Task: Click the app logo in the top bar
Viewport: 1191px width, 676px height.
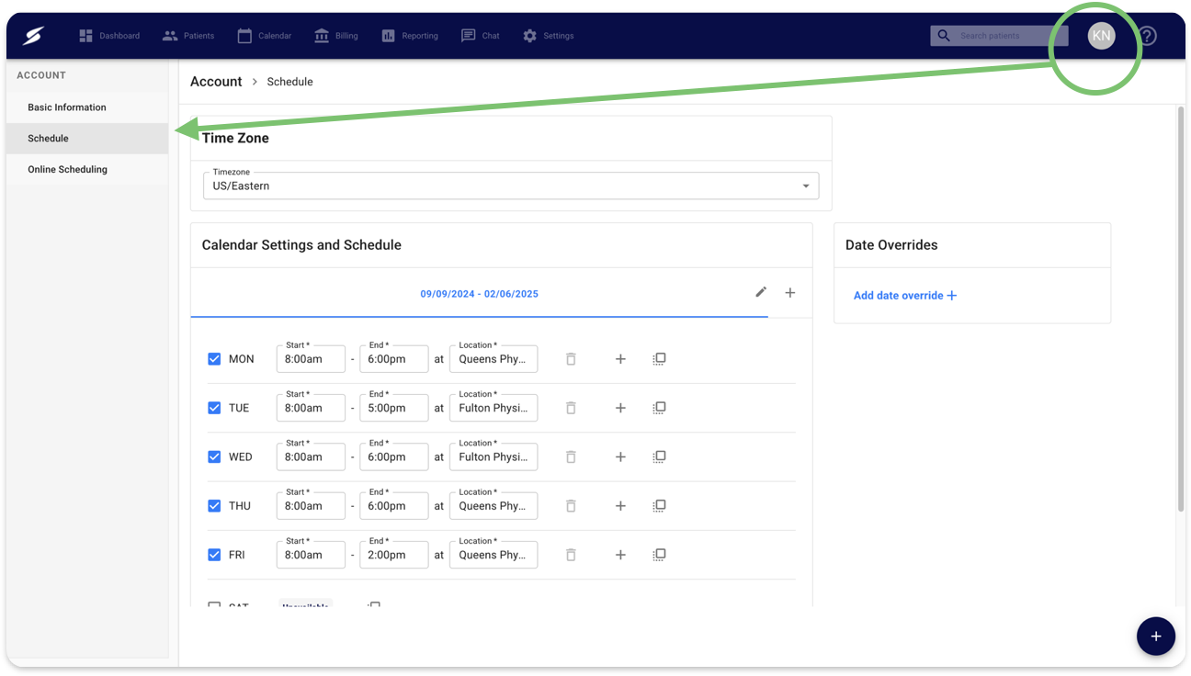Action: pos(33,36)
